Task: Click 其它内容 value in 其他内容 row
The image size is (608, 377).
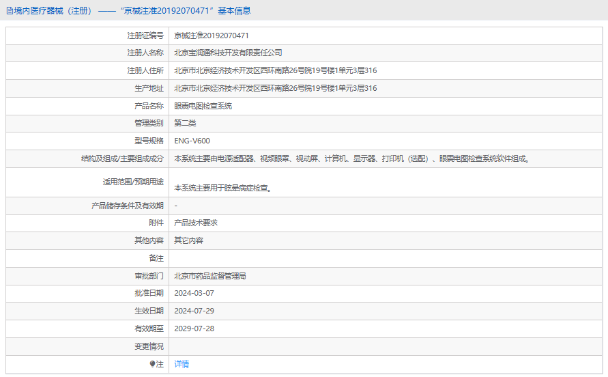Action: [x=188, y=240]
